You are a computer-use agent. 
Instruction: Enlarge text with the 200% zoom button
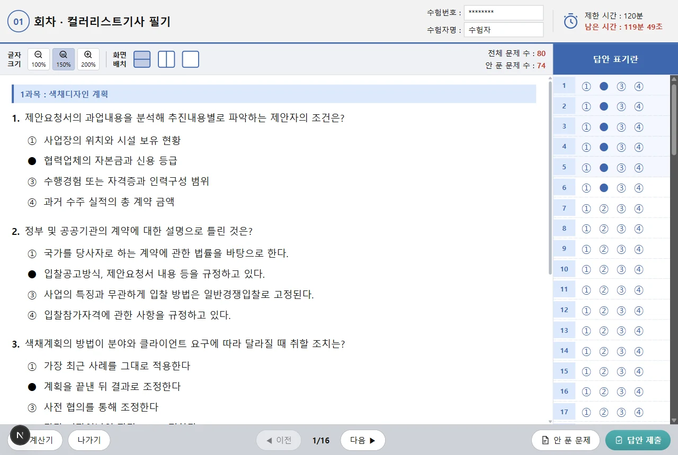click(x=88, y=59)
